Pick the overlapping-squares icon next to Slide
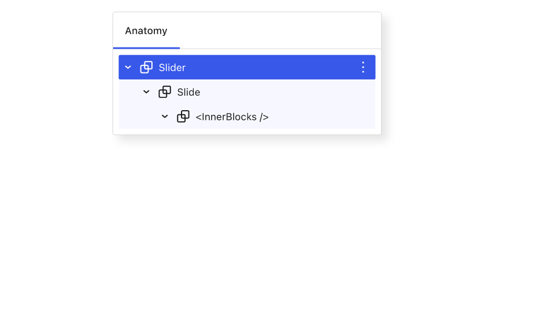 pyautogui.click(x=165, y=92)
